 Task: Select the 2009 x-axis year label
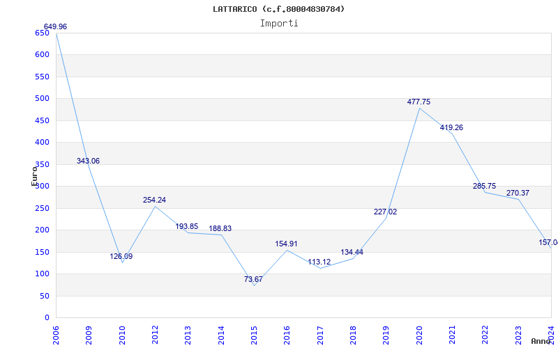[89, 335]
